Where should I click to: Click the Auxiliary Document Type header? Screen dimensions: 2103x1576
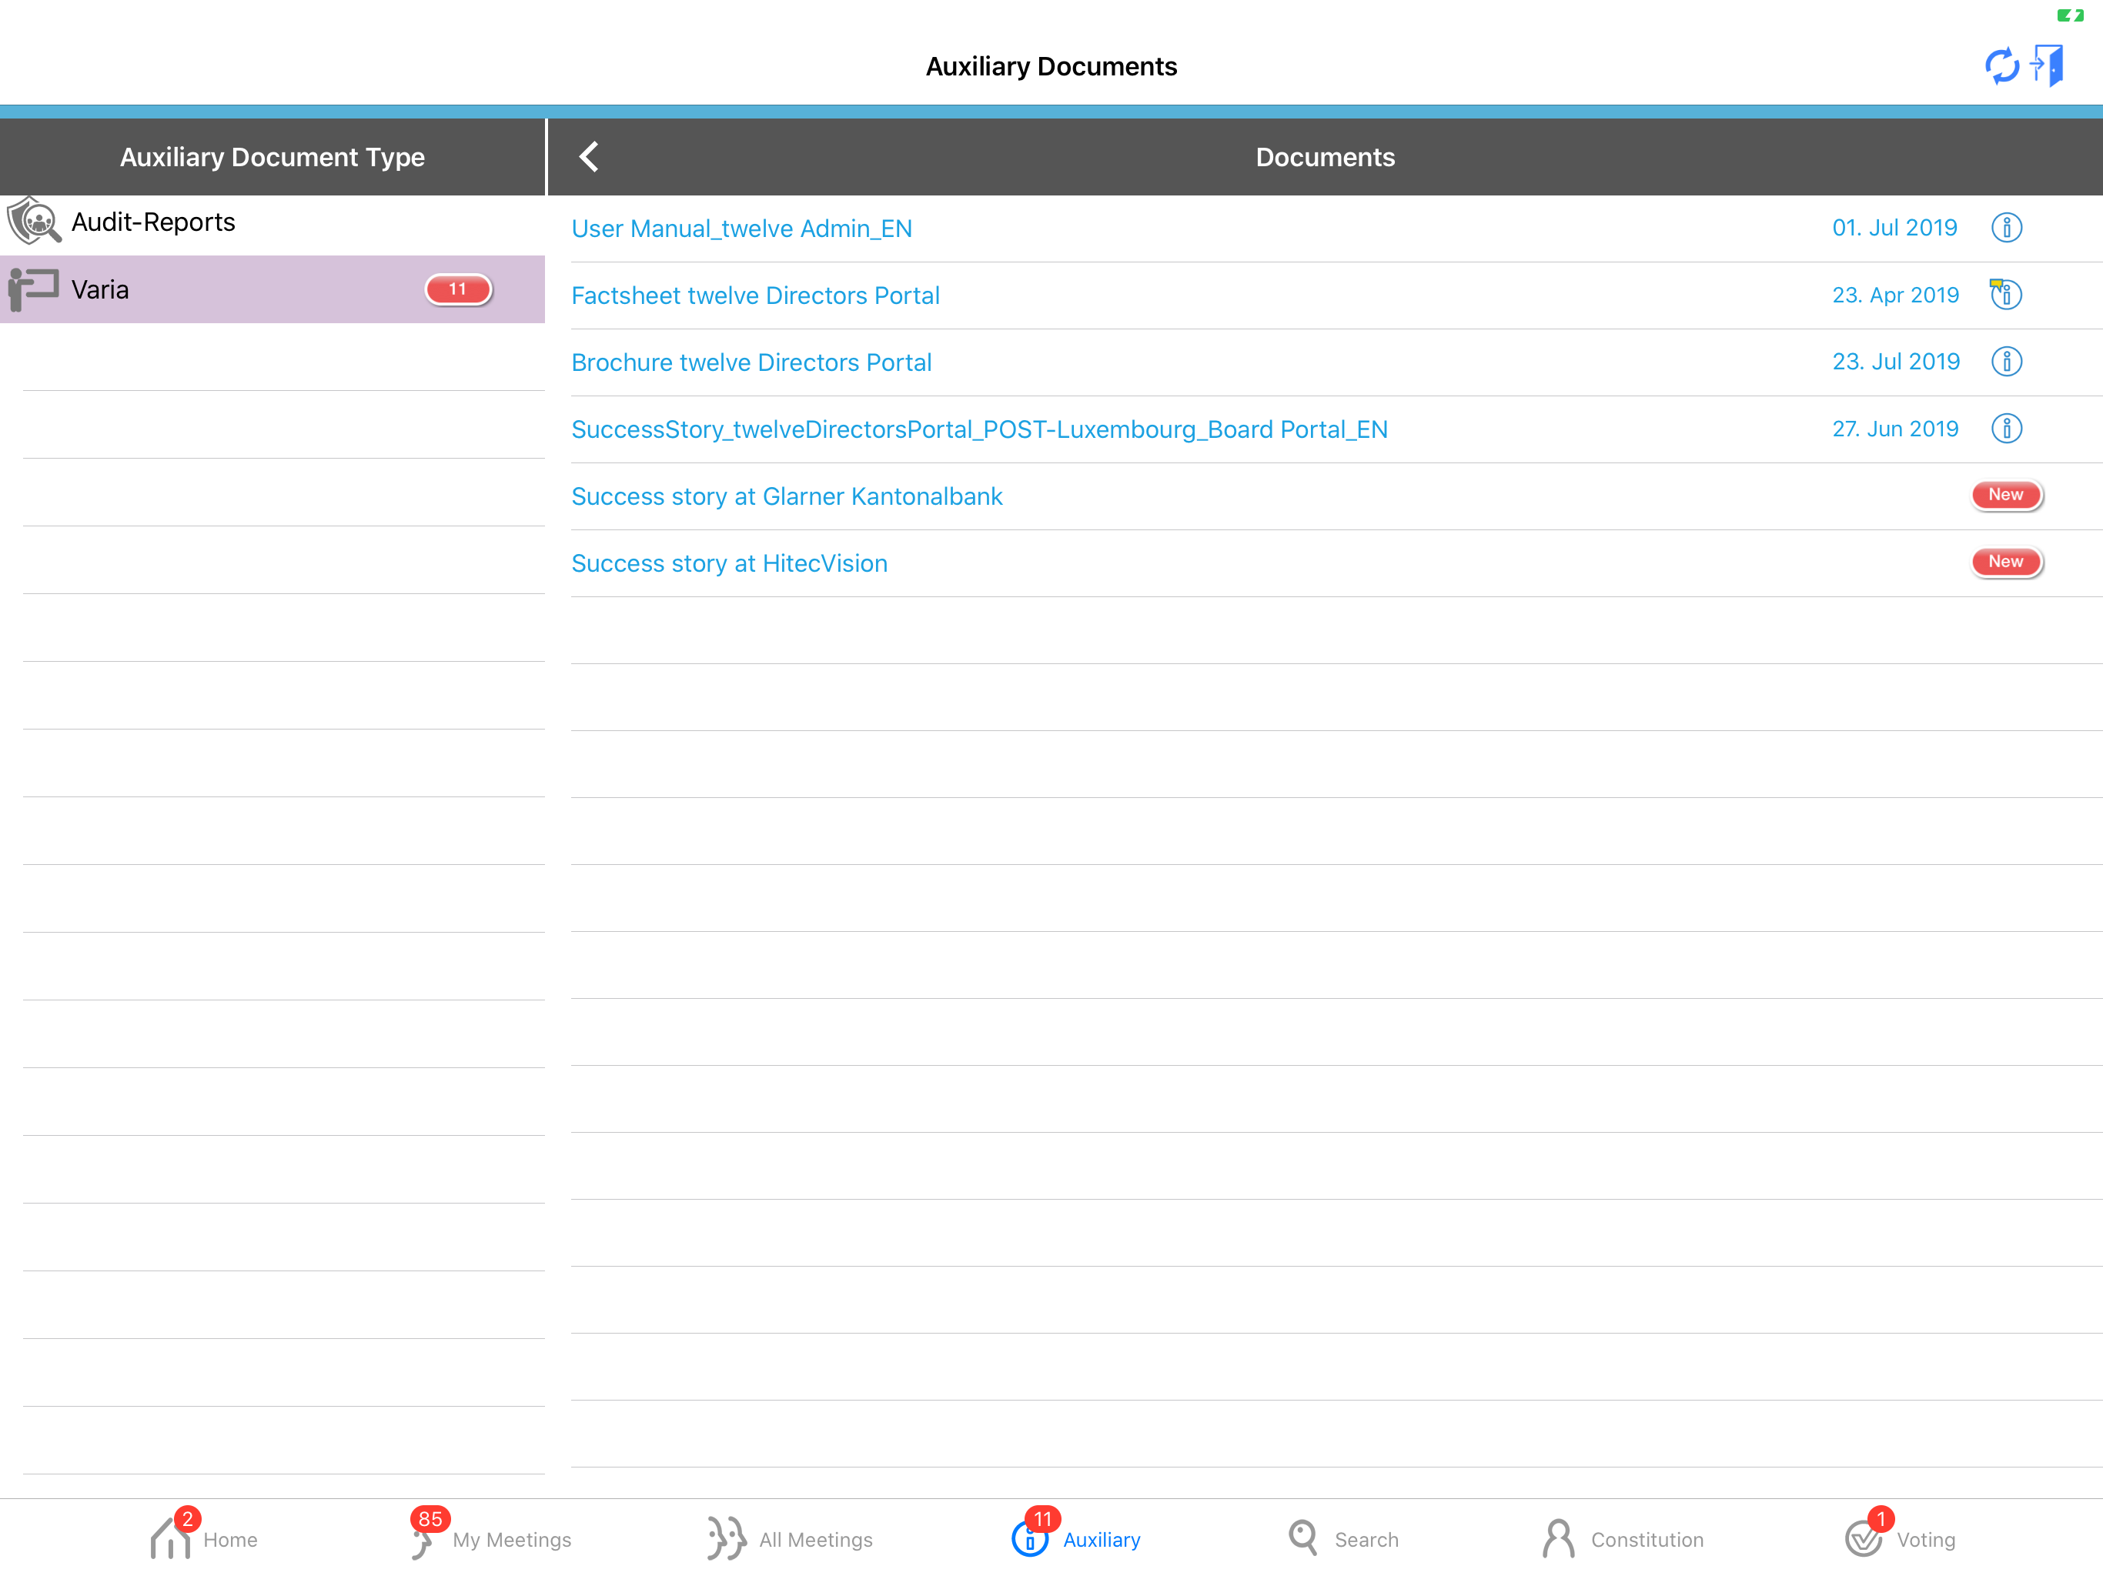coord(272,157)
